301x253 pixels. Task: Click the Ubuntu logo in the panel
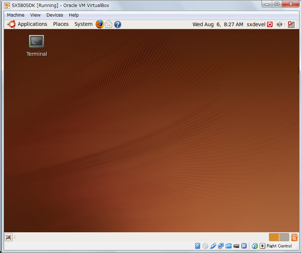click(x=11, y=24)
